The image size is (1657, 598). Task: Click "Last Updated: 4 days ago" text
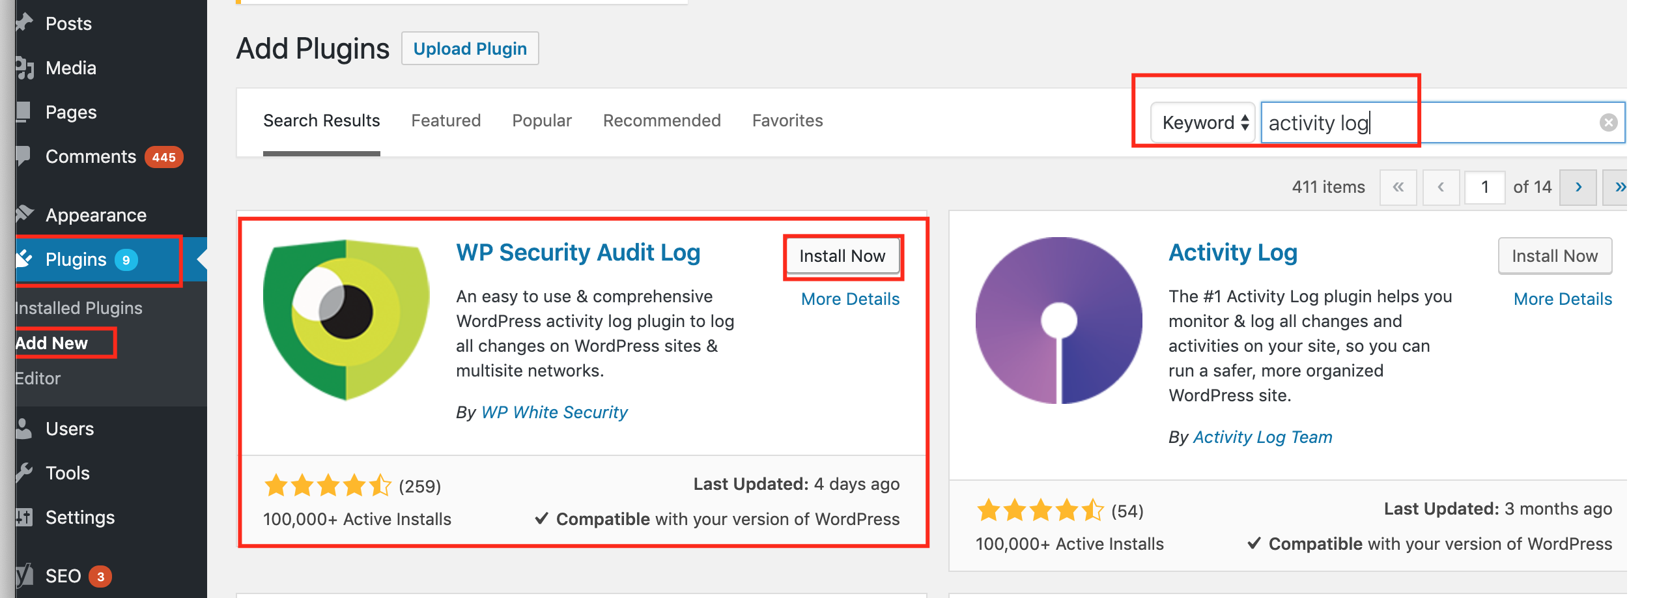coord(796,484)
